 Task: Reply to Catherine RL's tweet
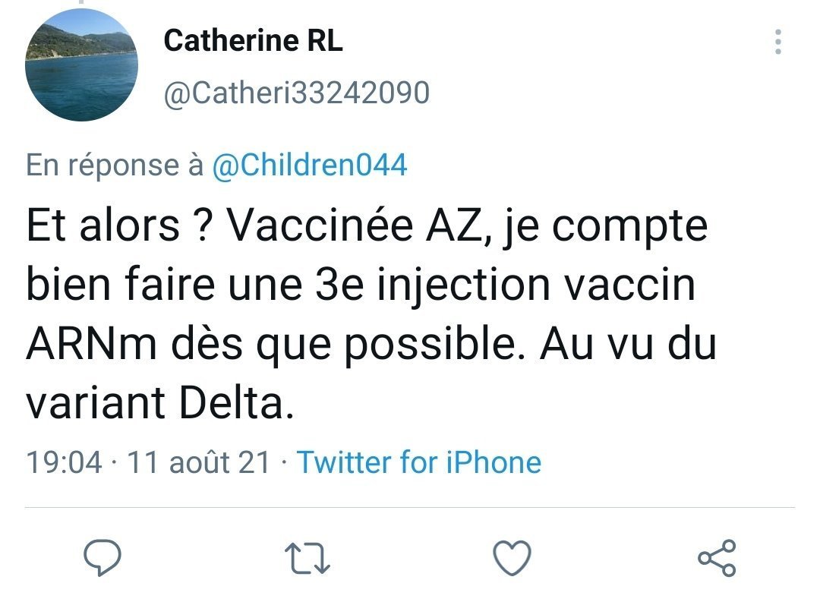pyautogui.click(x=102, y=559)
